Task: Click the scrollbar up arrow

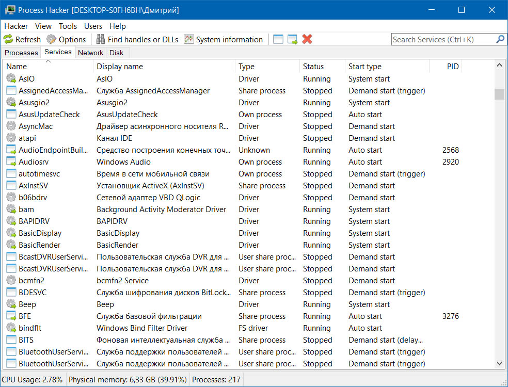Action: (499, 66)
